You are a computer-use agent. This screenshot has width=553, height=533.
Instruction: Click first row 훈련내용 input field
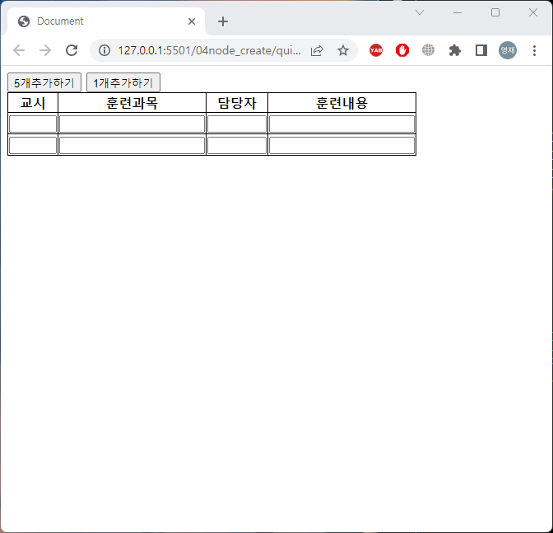[342, 124]
